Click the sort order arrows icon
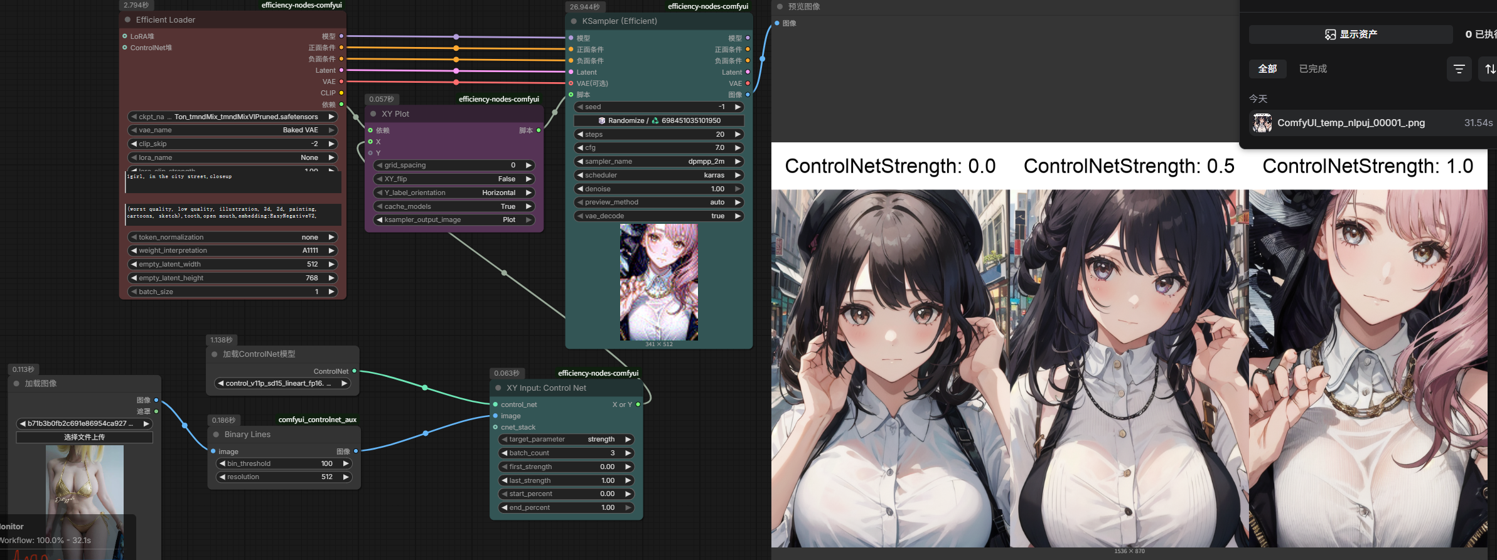The width and height of the screenshot is (1497, 560). pyautogui.click(x=1490, y=69)
